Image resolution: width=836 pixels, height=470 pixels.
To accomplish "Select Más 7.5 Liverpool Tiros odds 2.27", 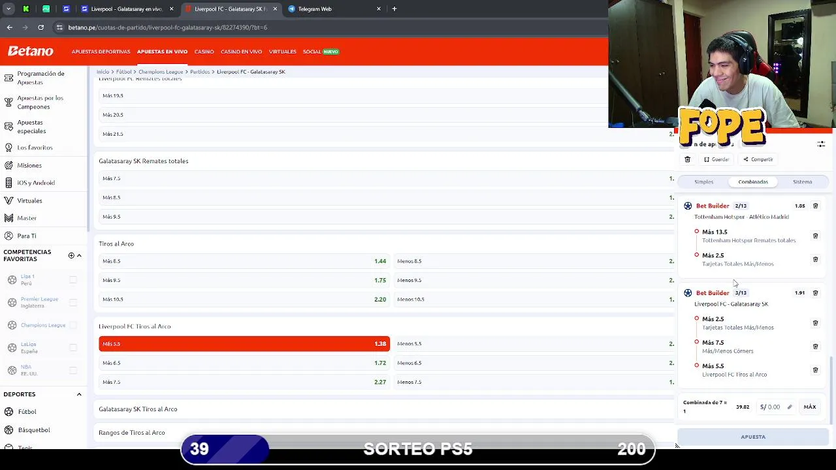I will tap(244, 382).
